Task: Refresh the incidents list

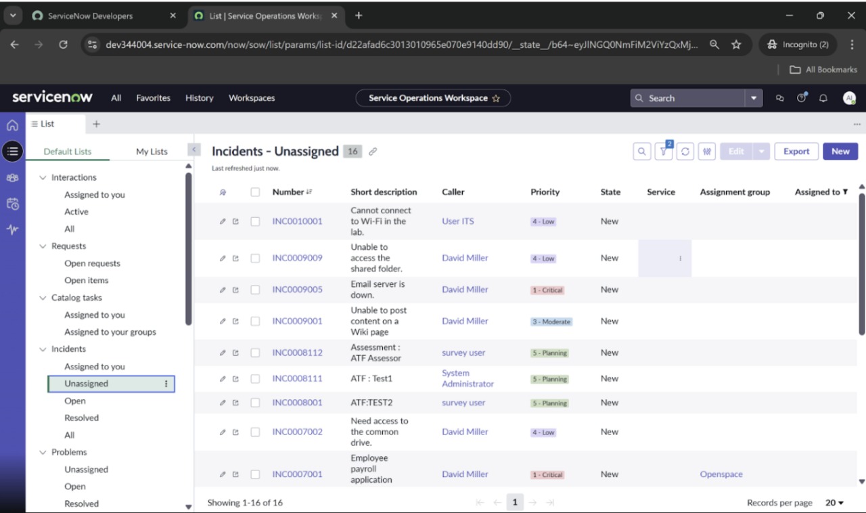Action: tap(685, 152)
